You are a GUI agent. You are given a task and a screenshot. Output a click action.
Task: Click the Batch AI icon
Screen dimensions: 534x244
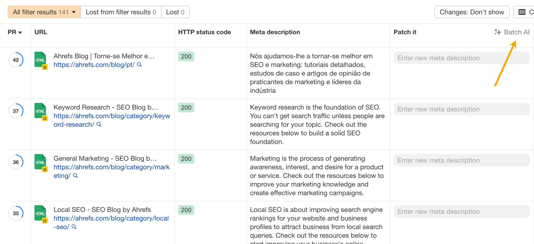click(x=498, y=32)
